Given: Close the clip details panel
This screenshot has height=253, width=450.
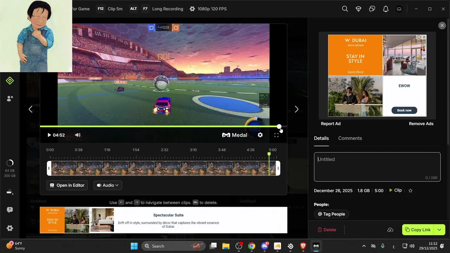Looking at the screenshot, I should [442, 25].
